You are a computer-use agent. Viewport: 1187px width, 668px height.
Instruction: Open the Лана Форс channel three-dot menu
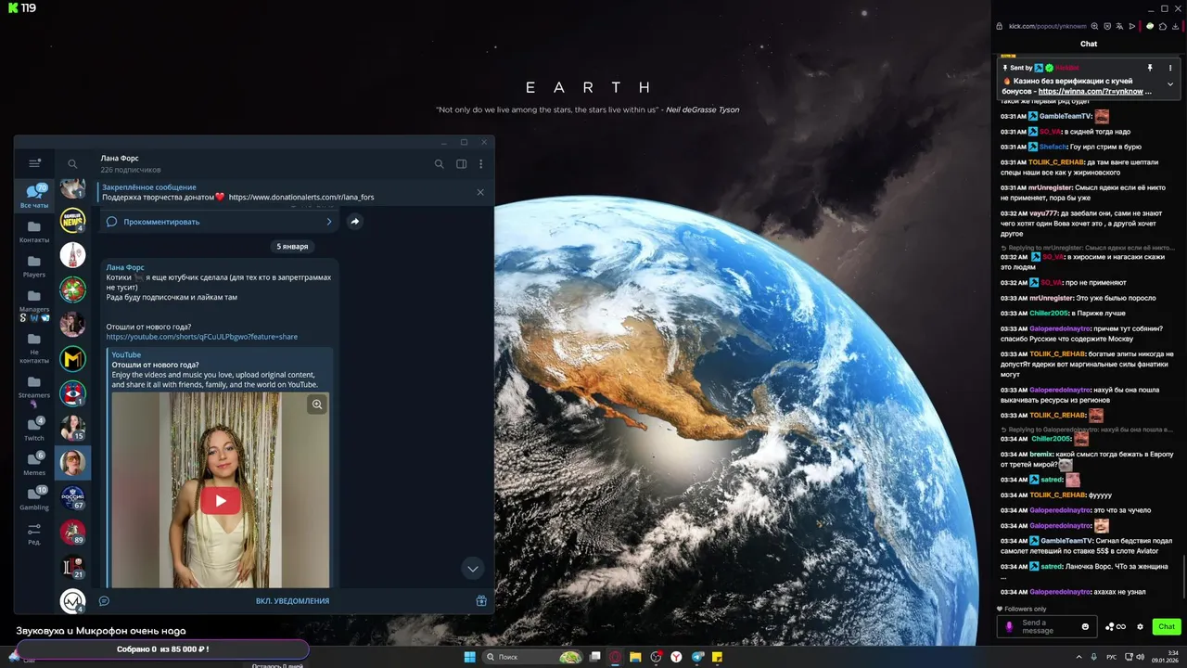(480, 164)
